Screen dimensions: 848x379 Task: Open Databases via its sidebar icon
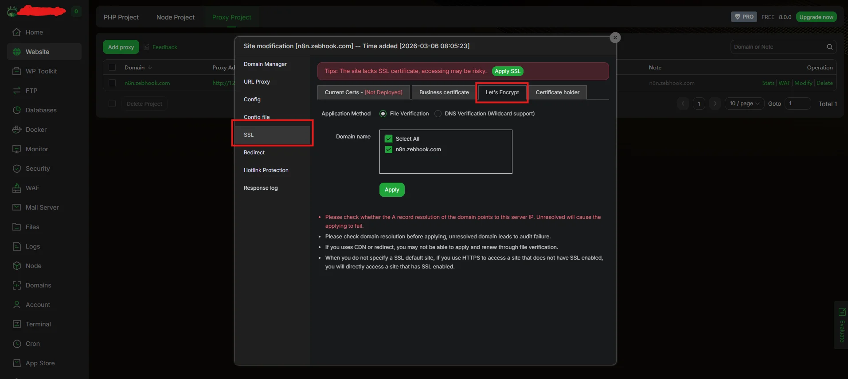[17, 110]
